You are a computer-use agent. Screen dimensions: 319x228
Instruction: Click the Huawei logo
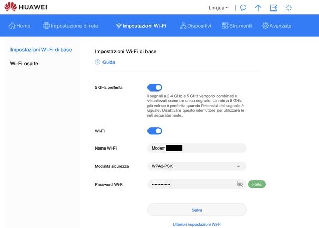pos(26,7)
